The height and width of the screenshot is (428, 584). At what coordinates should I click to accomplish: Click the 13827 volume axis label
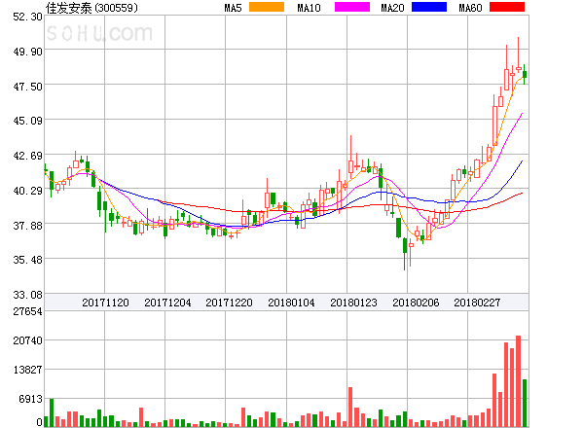tap(27, 371)
